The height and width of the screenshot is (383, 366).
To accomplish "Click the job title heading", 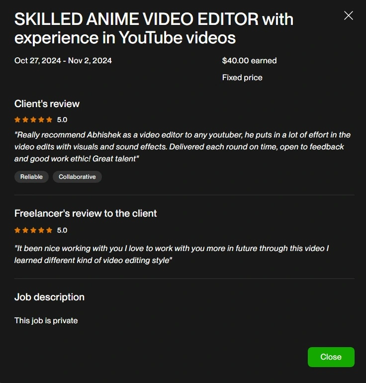I will pyautogui.click(x=154, y=28).
